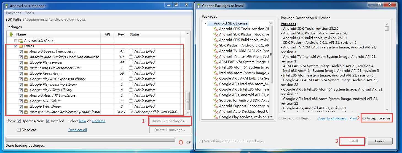Click Google Play services package icon

point(26,62)
